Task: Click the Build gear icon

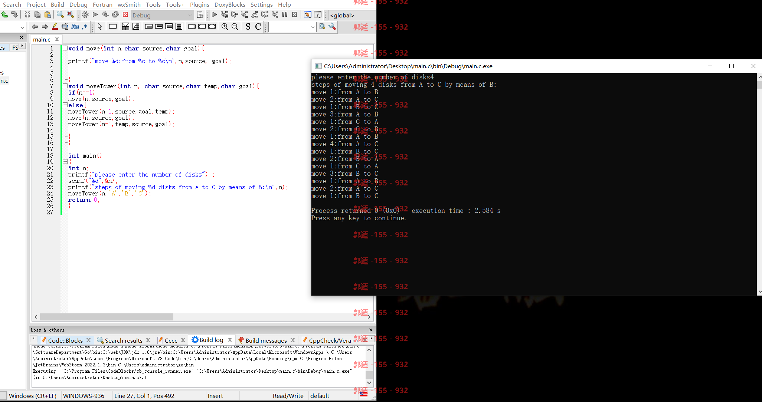Action: tap(85, 15)
